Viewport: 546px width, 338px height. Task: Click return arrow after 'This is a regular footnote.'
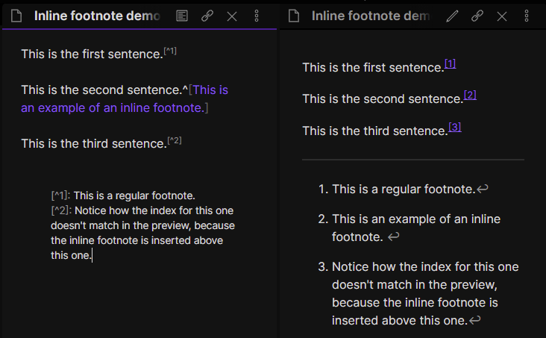point(483,189)
